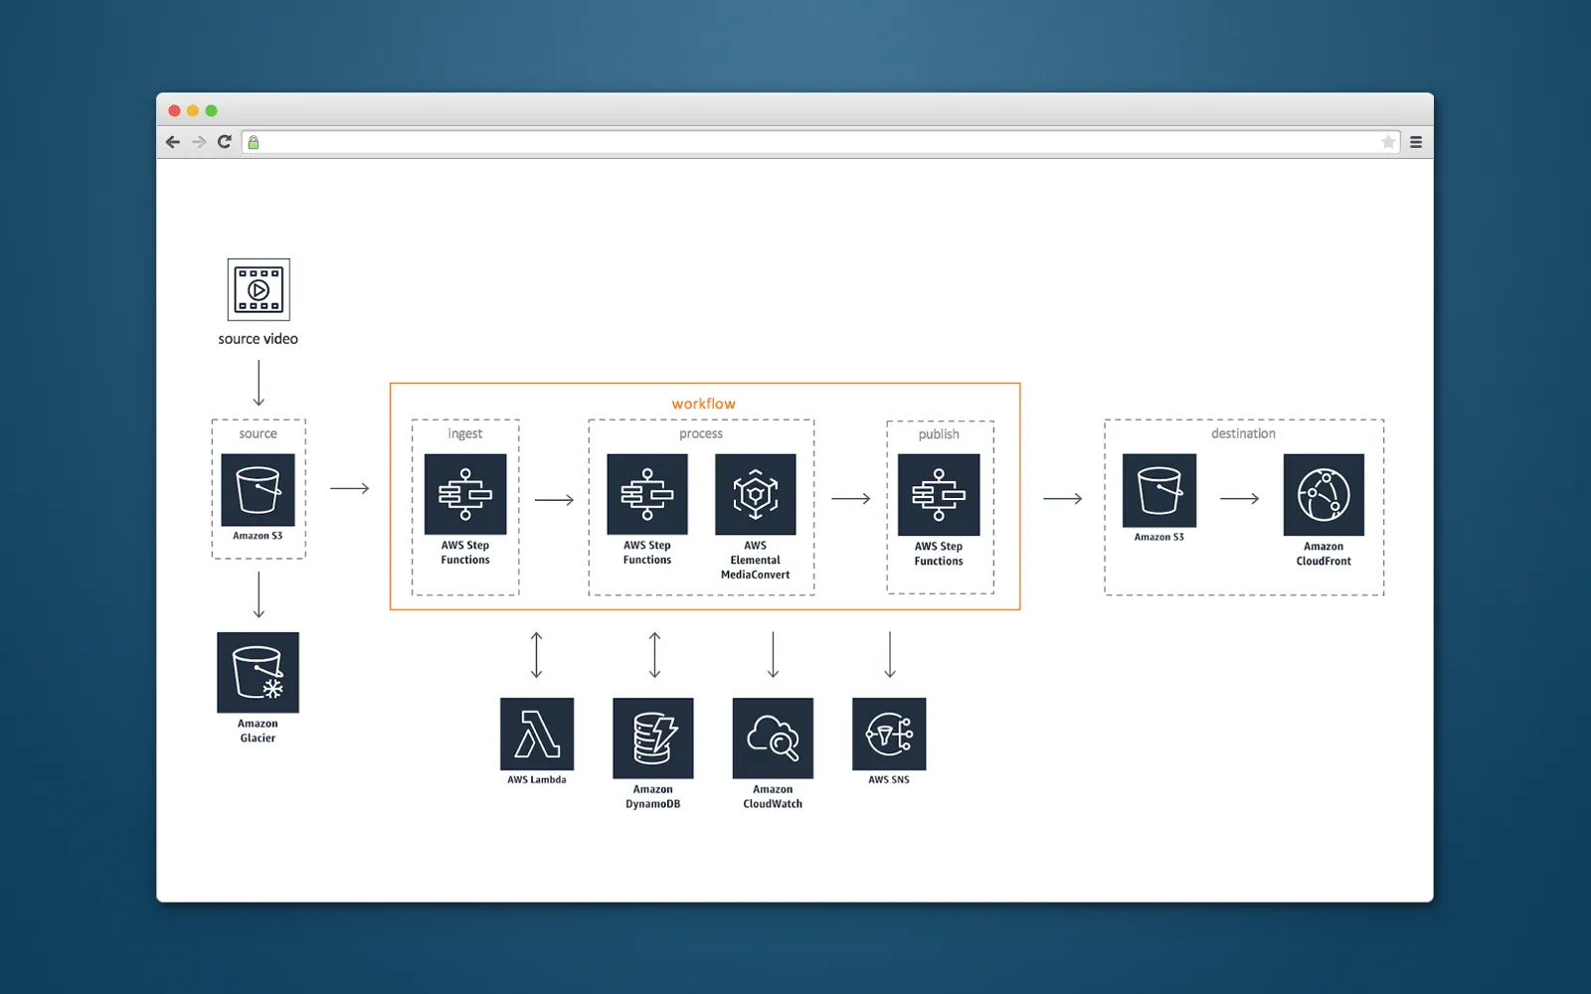The height and width of the screenshot is (994, 1591).
Task: Bookmark the page with the star icon
Action: coord(1388,142)
